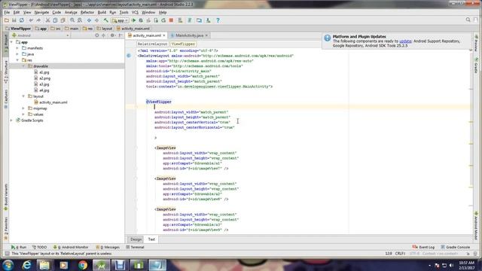Switch to the MainActivity.java editor tab
The image size is (482, 271).
pyautogui.click(x=189, y=35)
